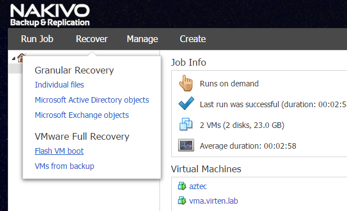347x211 pixels.
Task: Click the hand icon beside Runs on demand
Action: (186, 83)
